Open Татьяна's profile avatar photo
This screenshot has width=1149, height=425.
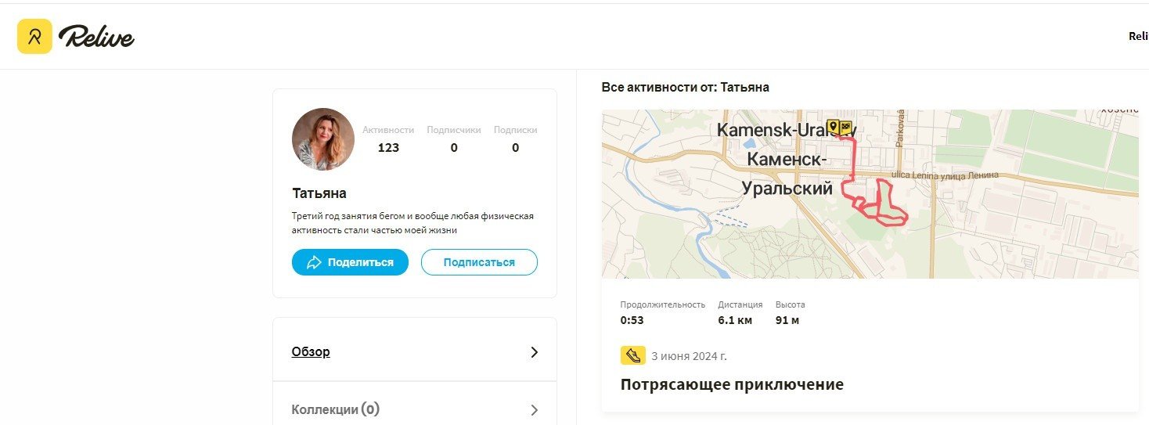323,139
